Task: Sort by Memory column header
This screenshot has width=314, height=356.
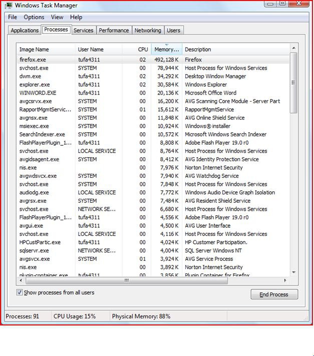Action: [x=167, y=50]
